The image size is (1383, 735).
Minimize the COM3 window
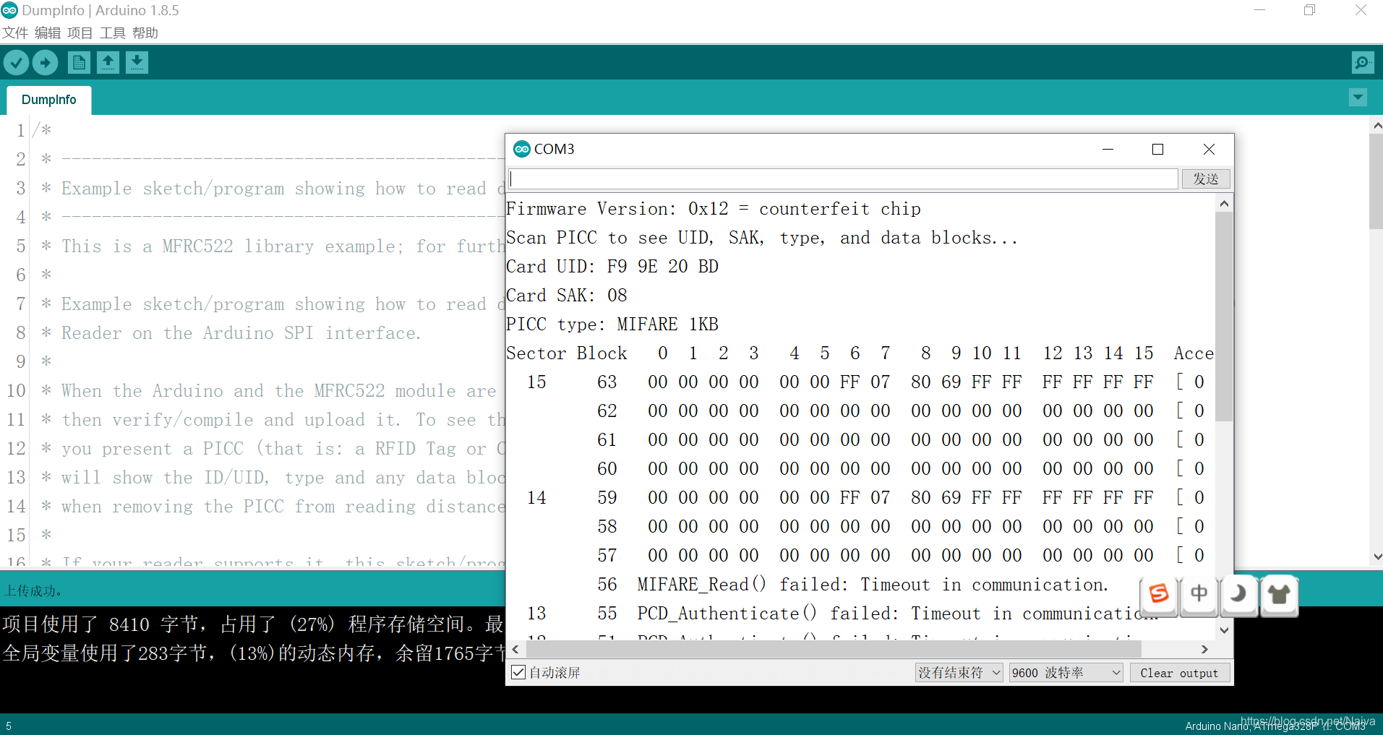(x=1108, y=149)
